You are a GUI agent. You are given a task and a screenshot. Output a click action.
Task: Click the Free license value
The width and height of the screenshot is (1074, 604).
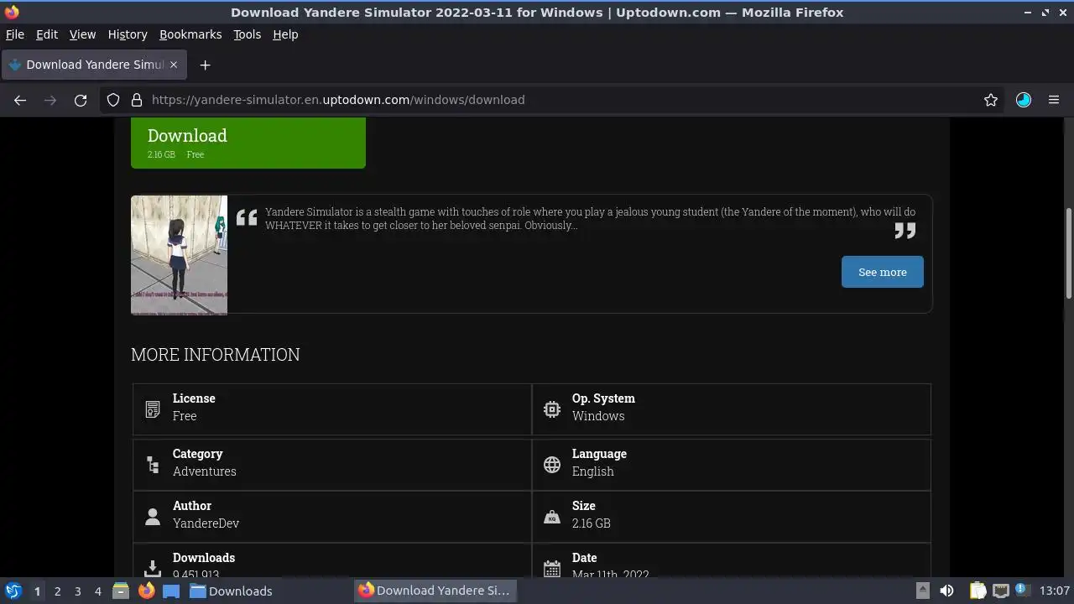(185, 416)
